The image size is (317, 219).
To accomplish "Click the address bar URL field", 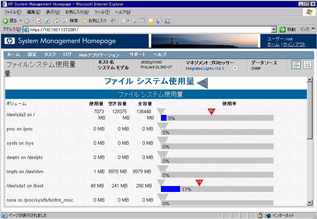I will 149,30.
